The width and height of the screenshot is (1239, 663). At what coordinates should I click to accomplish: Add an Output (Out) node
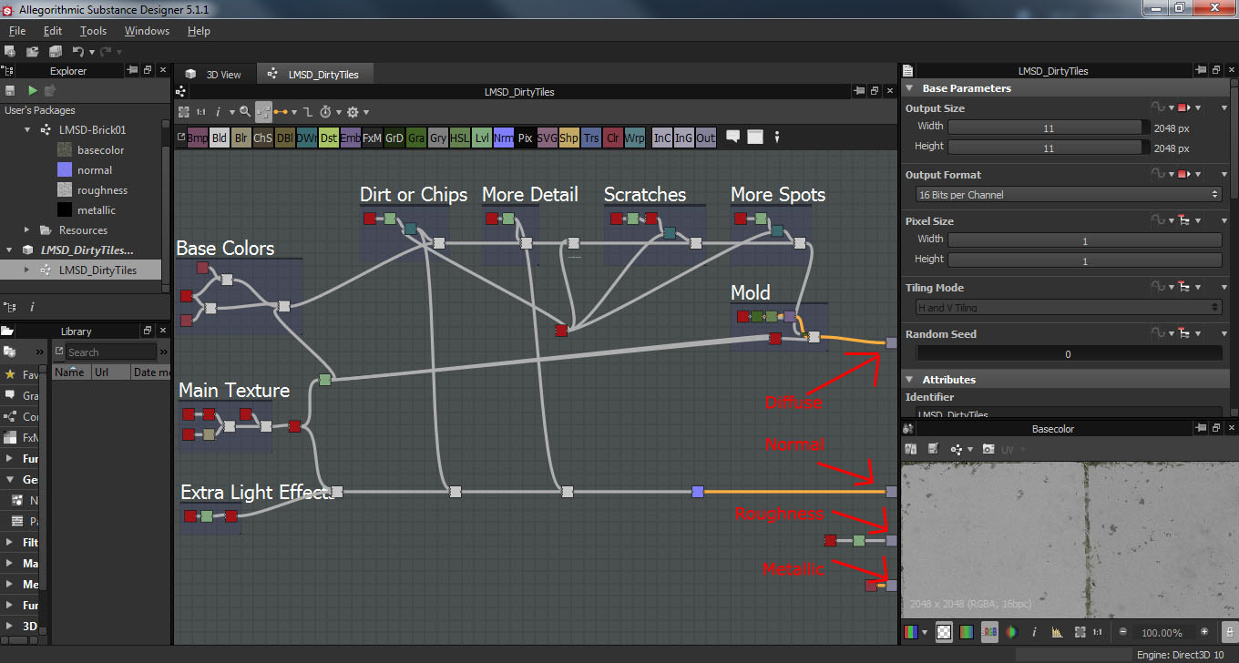pos(706,138)
